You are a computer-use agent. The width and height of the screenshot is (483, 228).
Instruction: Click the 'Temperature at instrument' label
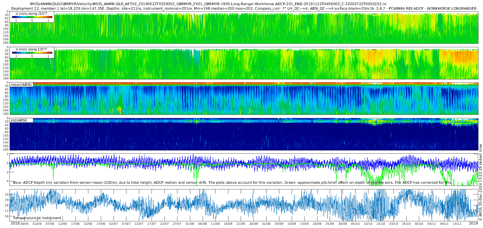point(37,218)
